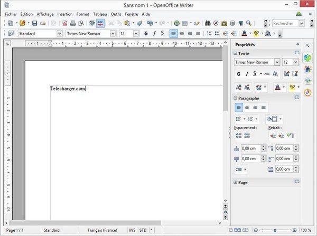Open the Insertion menu
The image size is (317, 236).
tap(65, 14)
